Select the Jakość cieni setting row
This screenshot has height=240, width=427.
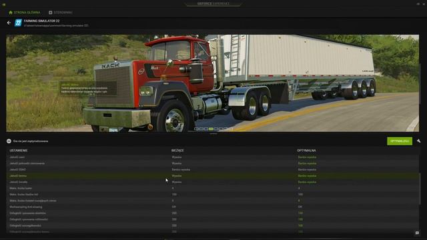click(x=212, y=157)
